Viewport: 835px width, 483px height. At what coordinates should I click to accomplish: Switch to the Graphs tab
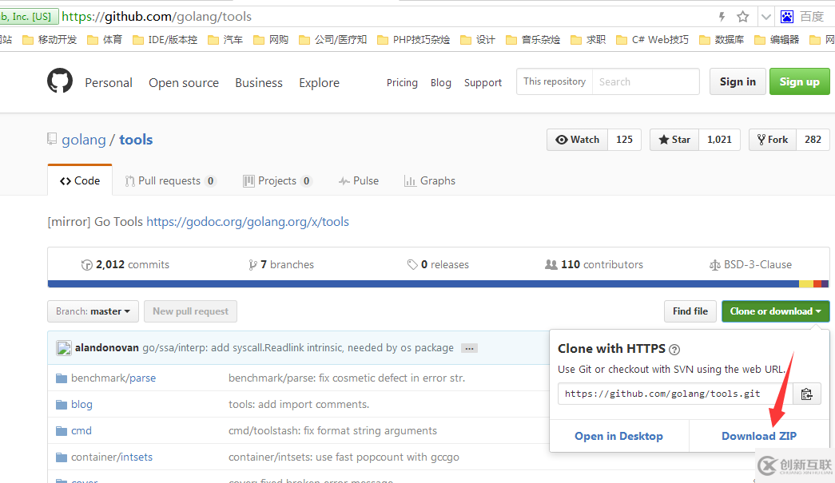click(430, 181)
